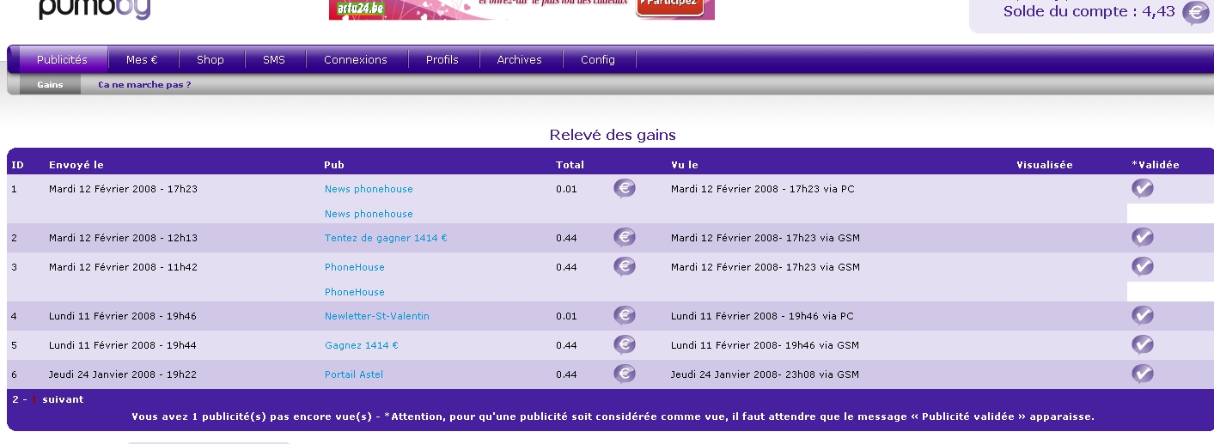Open the 'Ca ne marche pas ?' help link
The width and height of the screenshot is (1214, 444).
click(144, 85)
